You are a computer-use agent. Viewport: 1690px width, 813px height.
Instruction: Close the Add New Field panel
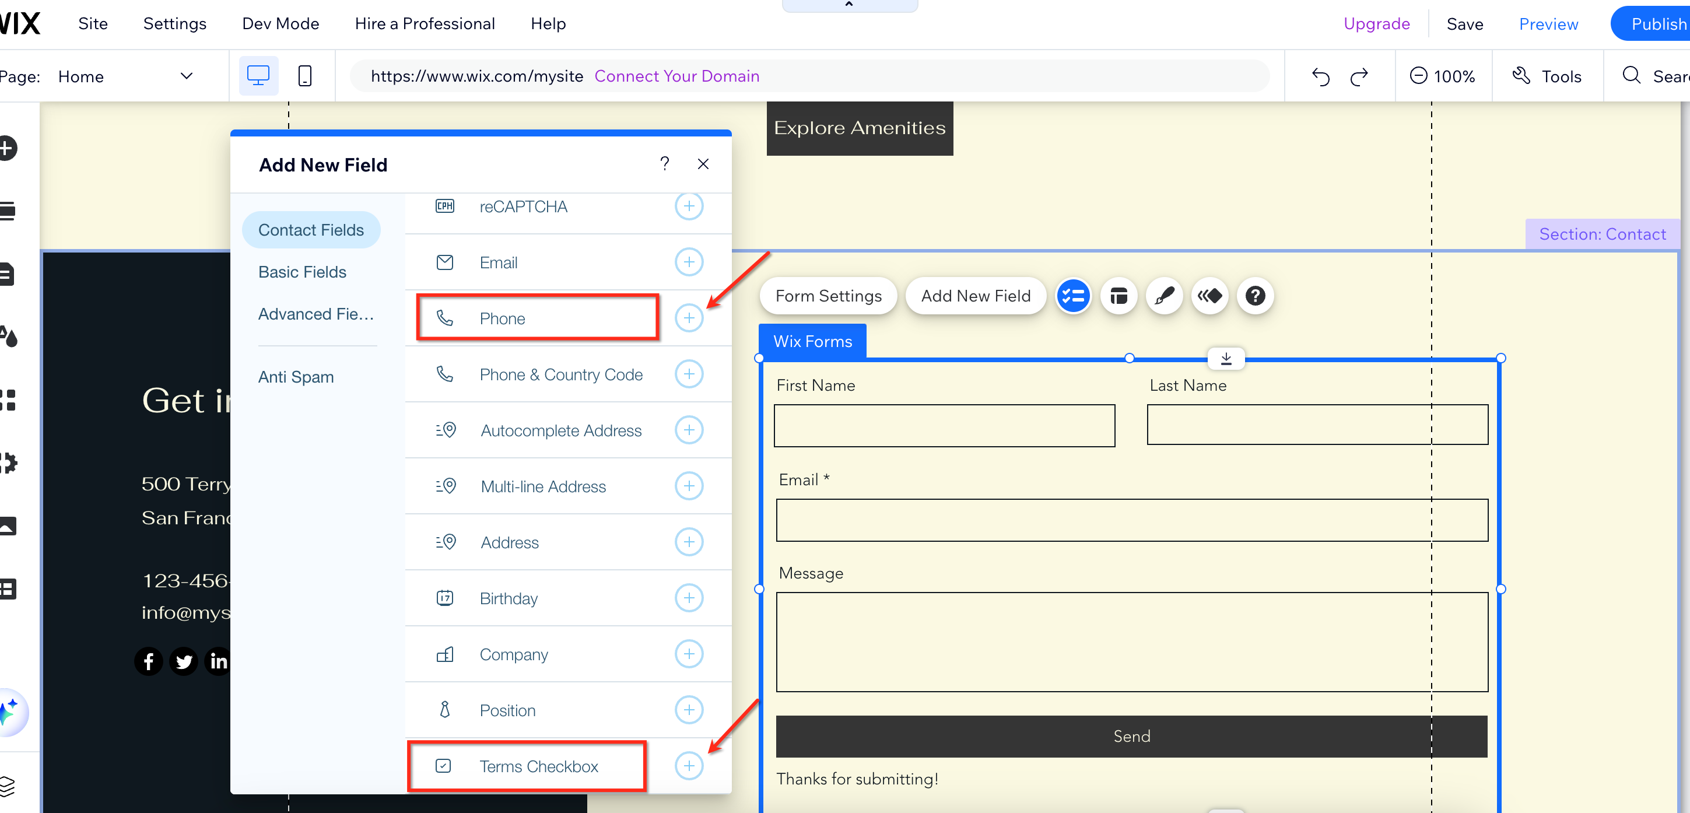pyautogui.click(x=703, y=164)
